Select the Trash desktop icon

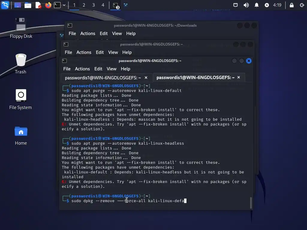click(x=21, y=64)
